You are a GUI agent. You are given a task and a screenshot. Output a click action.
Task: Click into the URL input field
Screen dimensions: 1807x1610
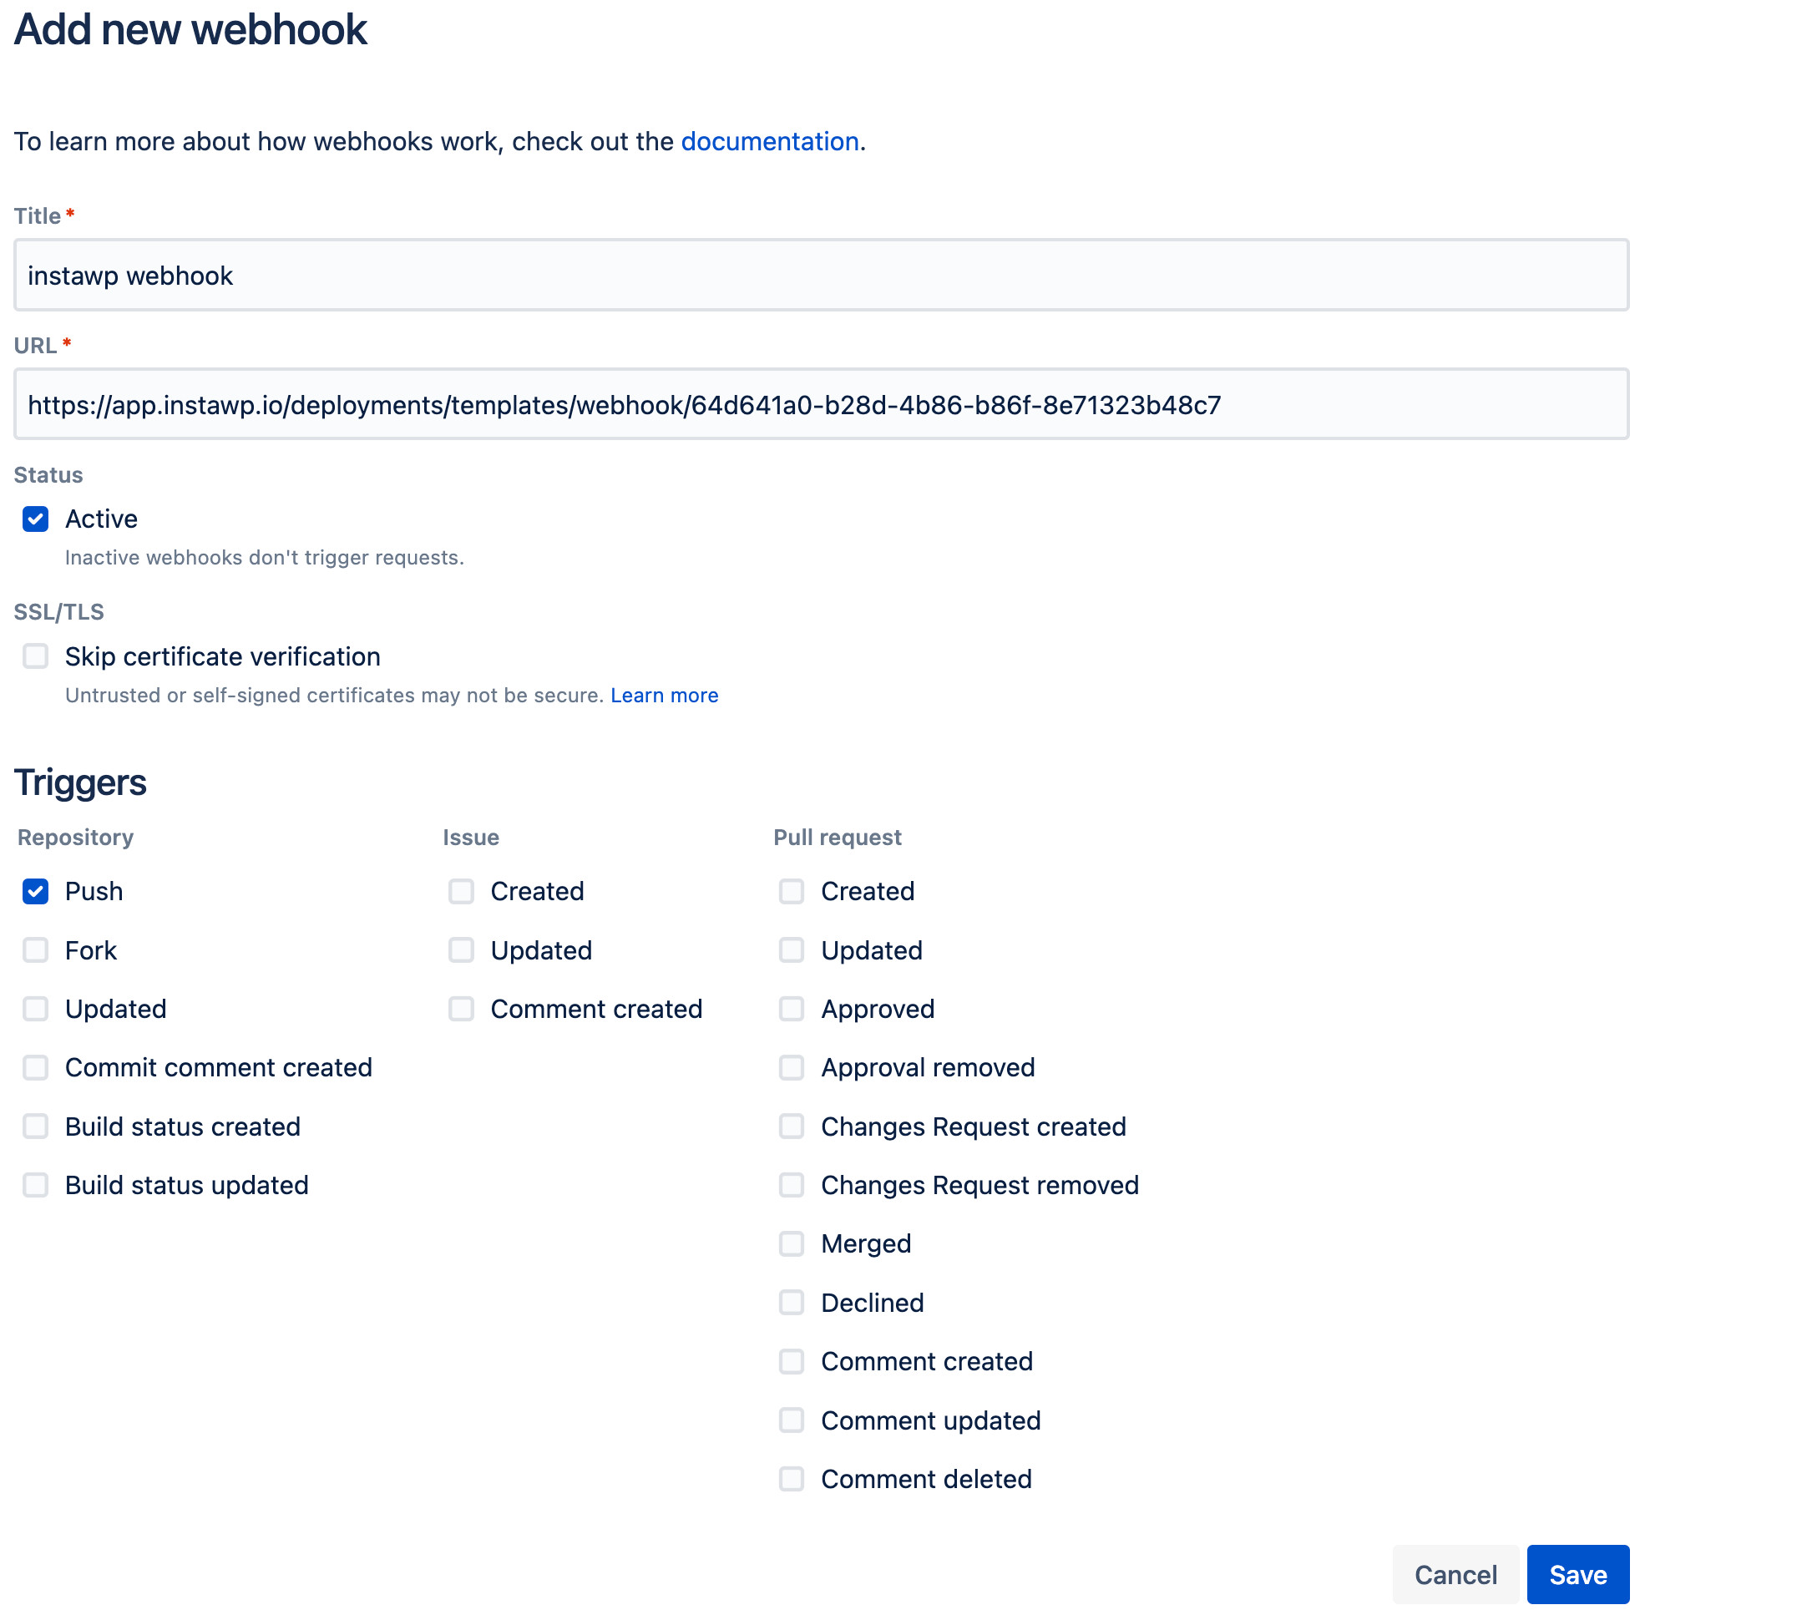[x=821, y=405]
